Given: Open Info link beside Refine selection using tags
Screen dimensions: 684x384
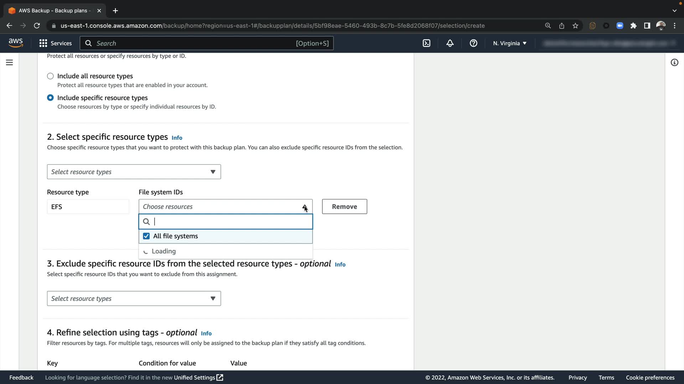Looking at the screenshot, I should [x=206, y=334].
